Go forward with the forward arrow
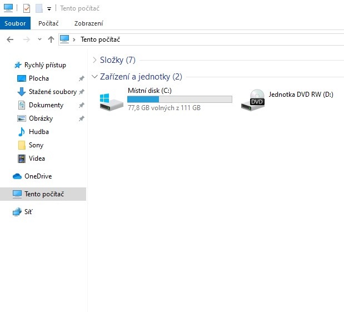This screenshot has width=344, height=312. [x=27, y=39]
